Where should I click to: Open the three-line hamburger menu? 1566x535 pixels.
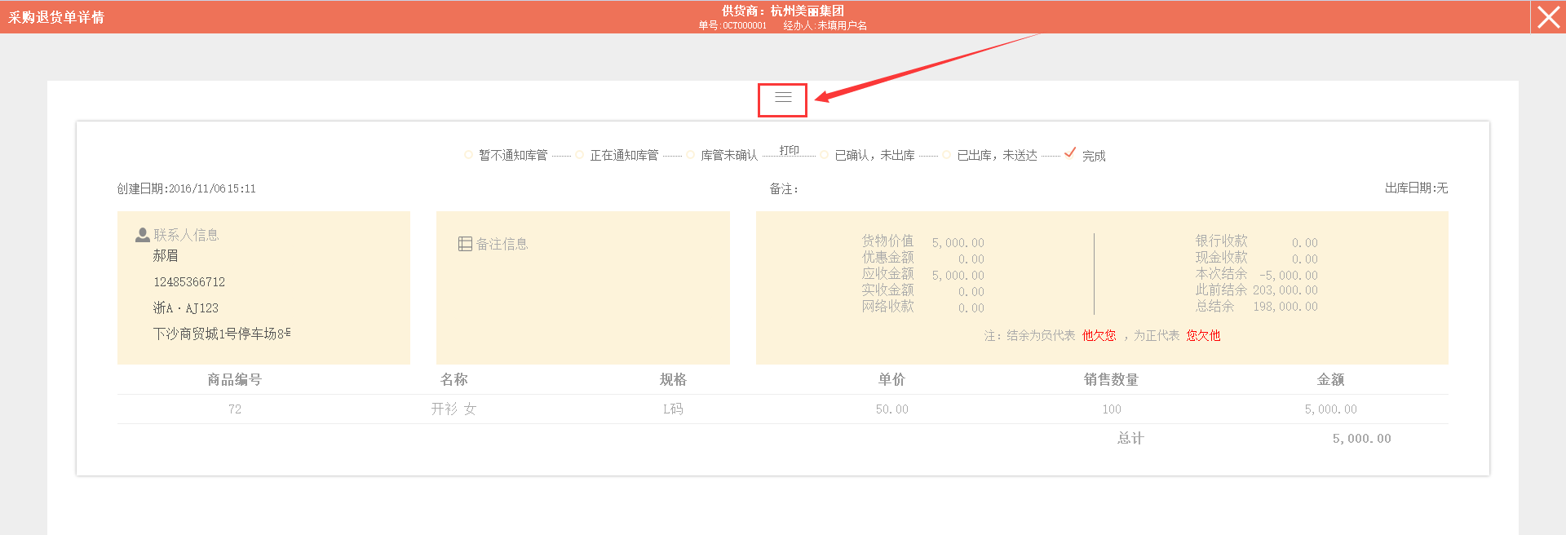[783, 98]
